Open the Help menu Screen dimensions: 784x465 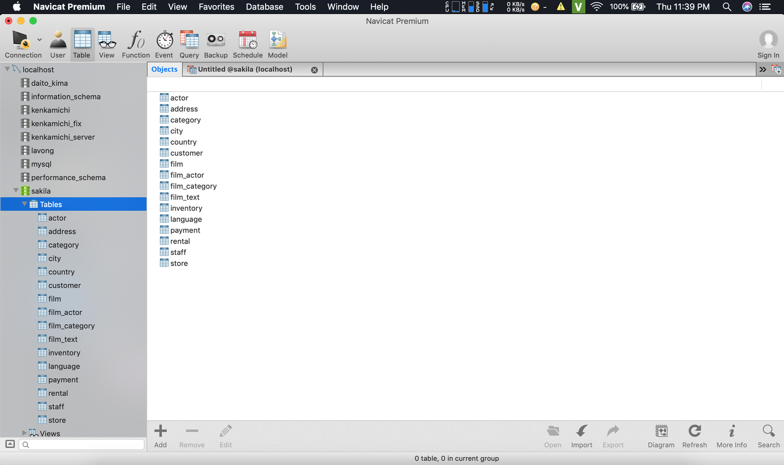point(379,7)
